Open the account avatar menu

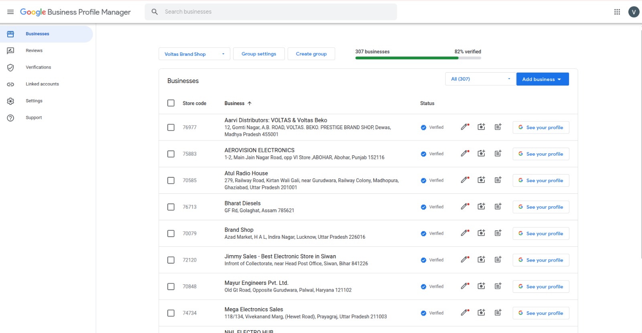click(x=634, y=12)
